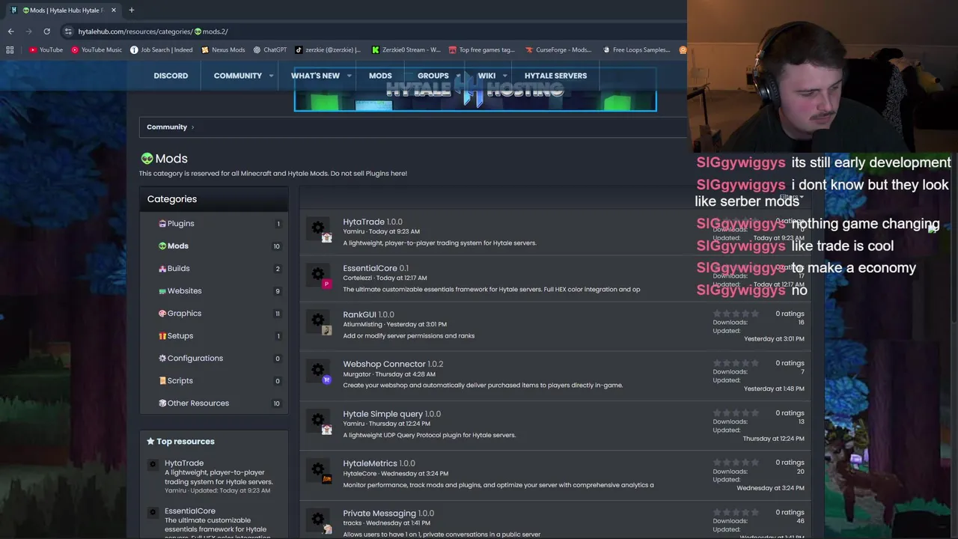Open the Mods nav item
The width and height of the screenshot is (958, 539).
point(380,76)
